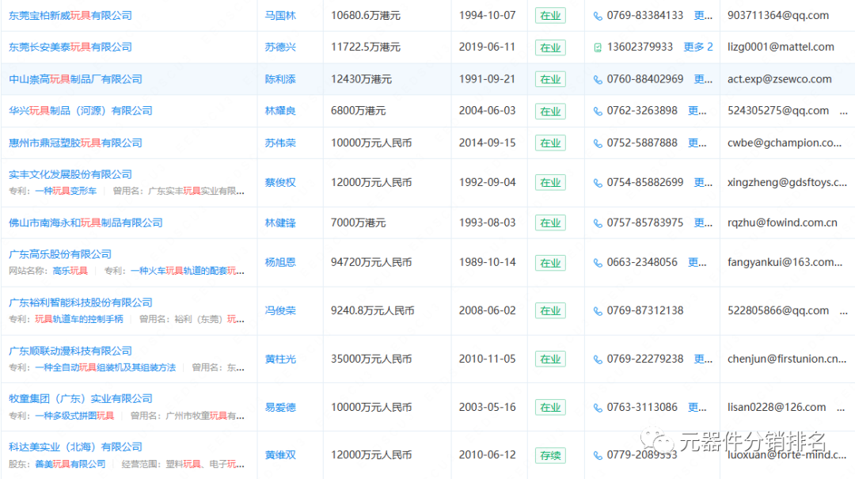This screenshot has height=479, width=855.
Task: Open website link 高乐玩具
Action: pos(70,271)
